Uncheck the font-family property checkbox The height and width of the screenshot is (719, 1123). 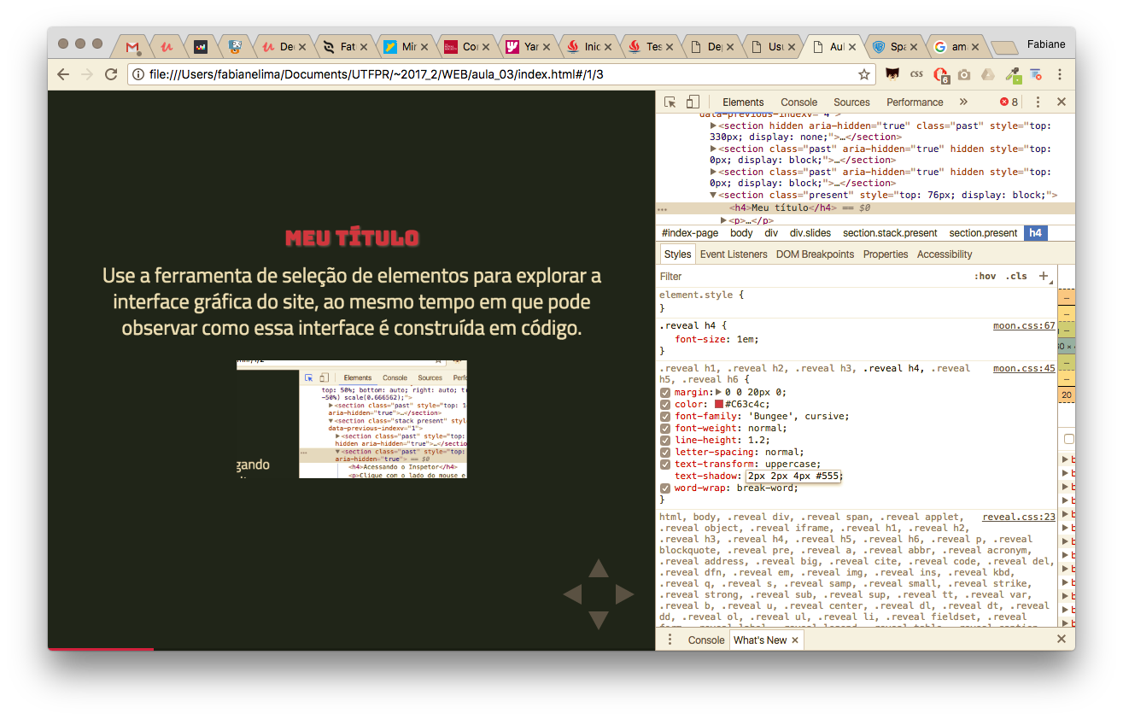[x=665, y=417]
